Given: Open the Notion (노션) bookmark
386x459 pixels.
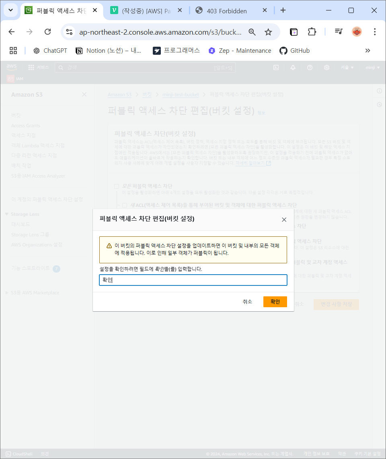Looking at the screenshot, I should [108, 51].
